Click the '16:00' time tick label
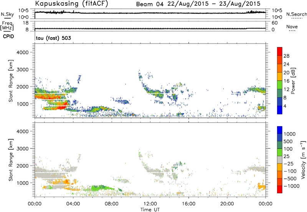 (189, 204)
